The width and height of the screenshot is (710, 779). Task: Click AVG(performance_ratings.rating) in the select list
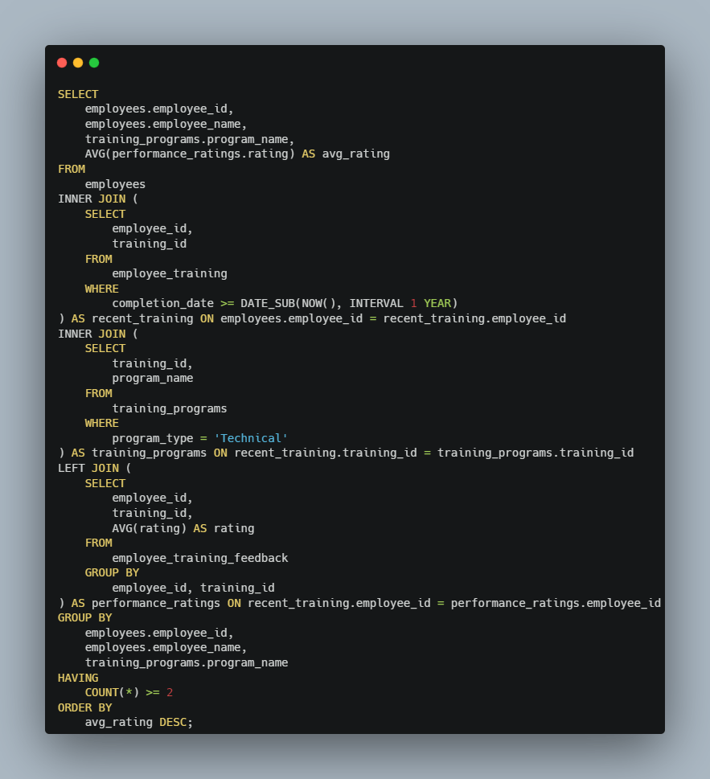tap(190, 154)
